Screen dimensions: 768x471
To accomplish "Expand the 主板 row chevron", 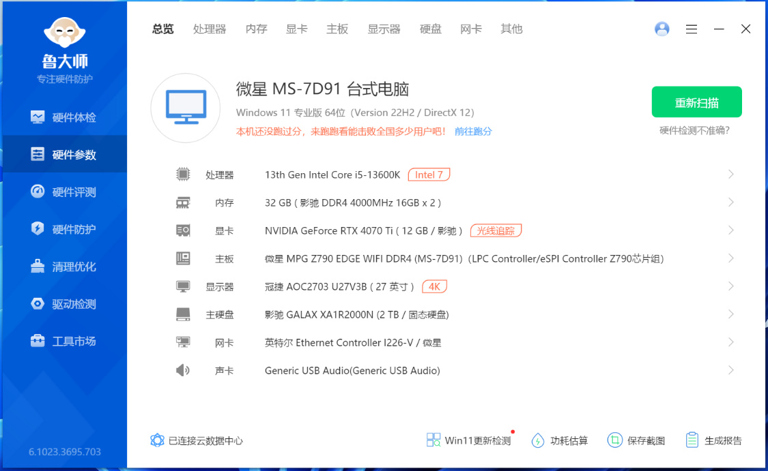I will 730,258.
